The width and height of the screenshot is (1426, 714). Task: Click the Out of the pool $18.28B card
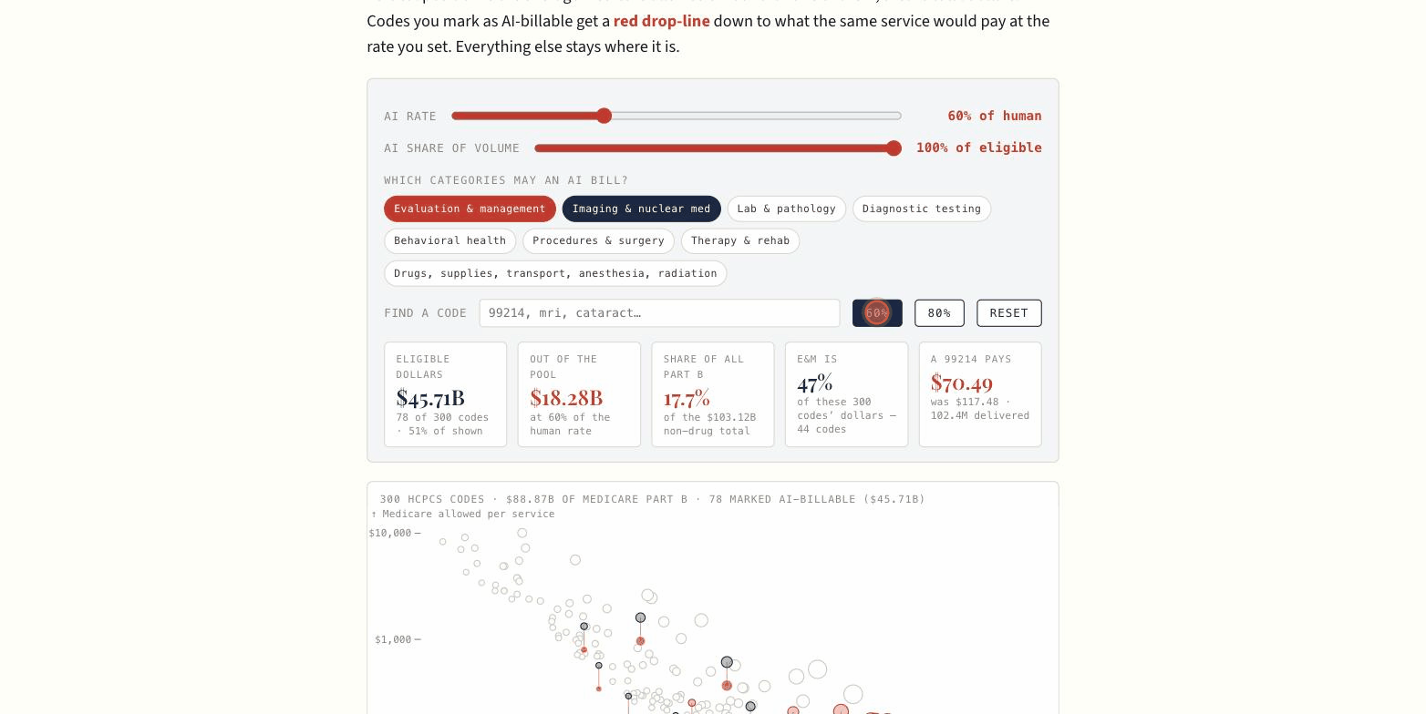(579, 394)
